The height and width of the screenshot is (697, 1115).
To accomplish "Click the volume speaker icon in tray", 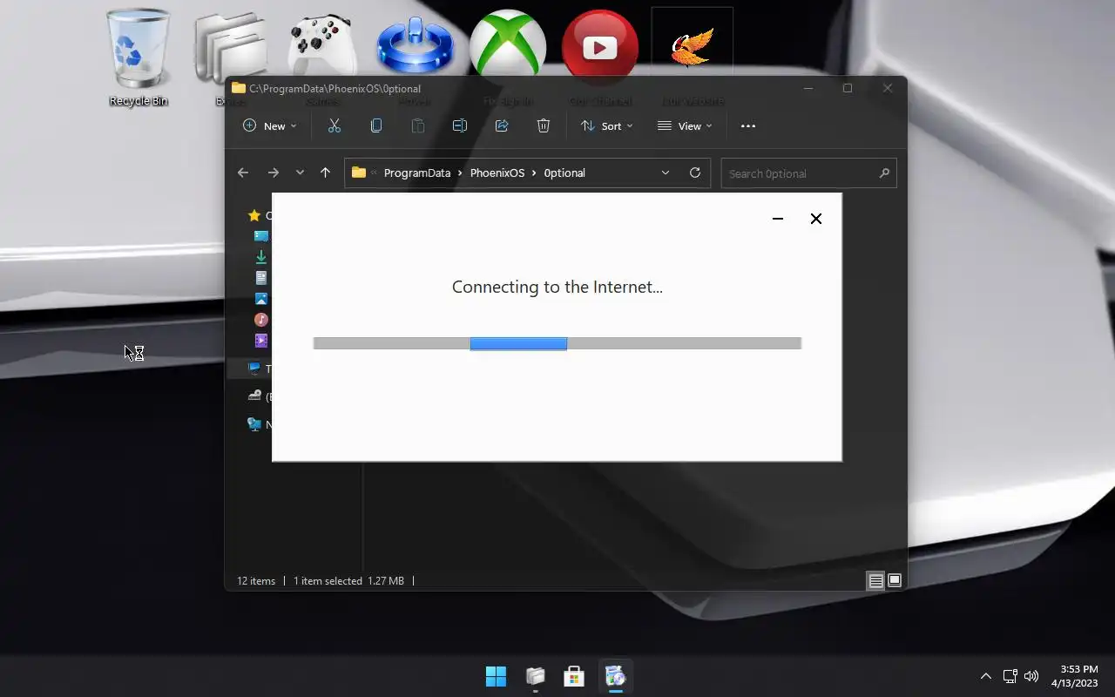I will click(x=1031, y=676).
